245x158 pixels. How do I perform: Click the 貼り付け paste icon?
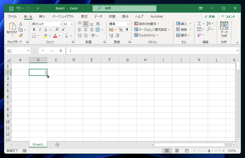pyautogui.click(x=12, y=26)
